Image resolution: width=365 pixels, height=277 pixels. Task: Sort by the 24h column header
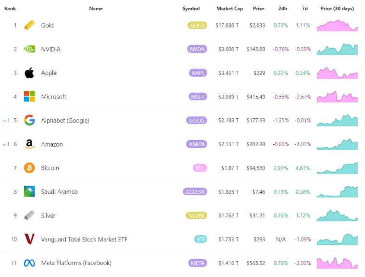283,8
